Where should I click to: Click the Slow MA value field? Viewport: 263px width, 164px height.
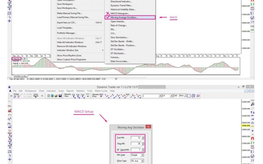(x=136, y=144)
